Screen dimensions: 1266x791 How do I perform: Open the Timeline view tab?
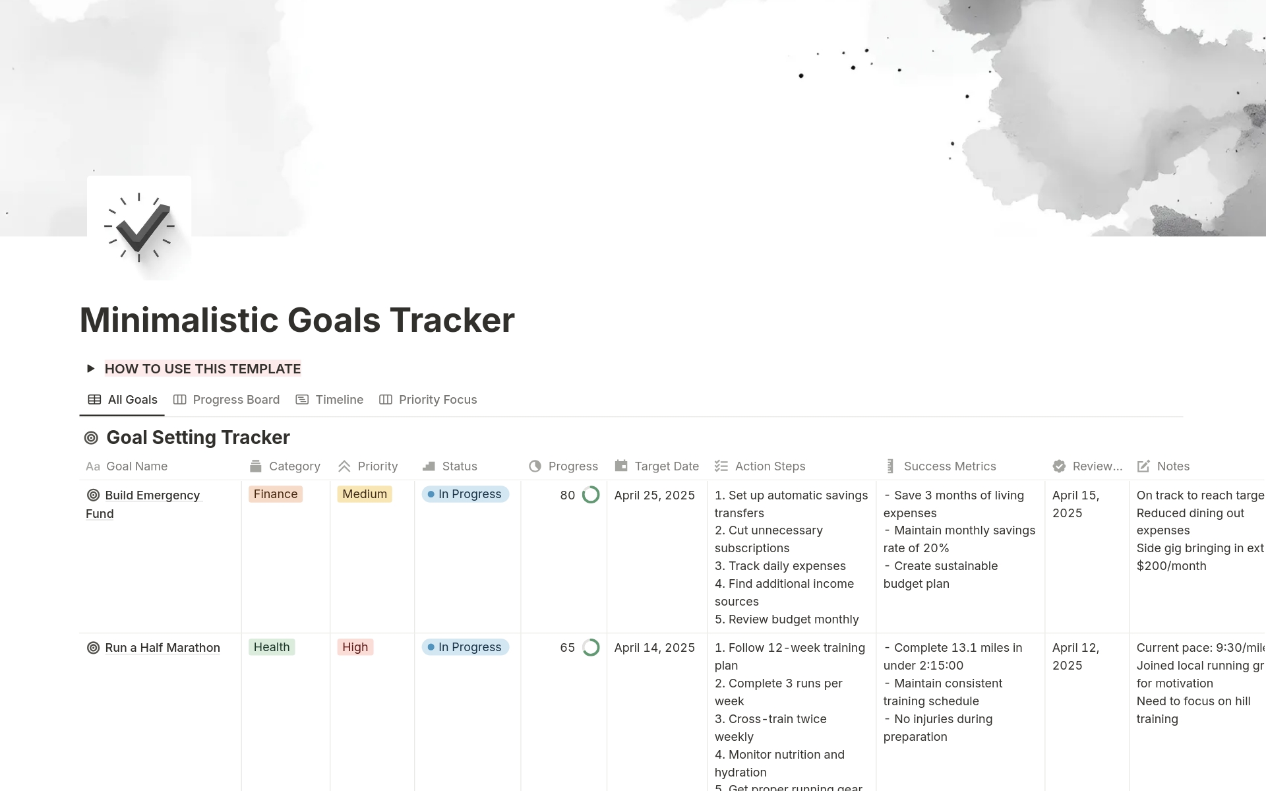click(330, 400)
